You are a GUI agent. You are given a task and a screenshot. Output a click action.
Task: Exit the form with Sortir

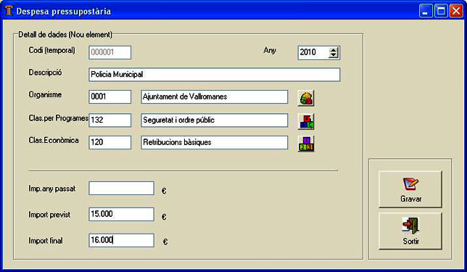point(410,231)
